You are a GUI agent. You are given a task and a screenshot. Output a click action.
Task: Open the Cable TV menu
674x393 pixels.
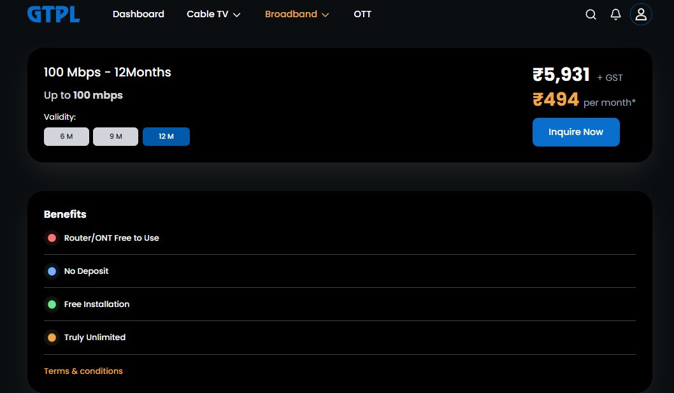tap(213, 14)
